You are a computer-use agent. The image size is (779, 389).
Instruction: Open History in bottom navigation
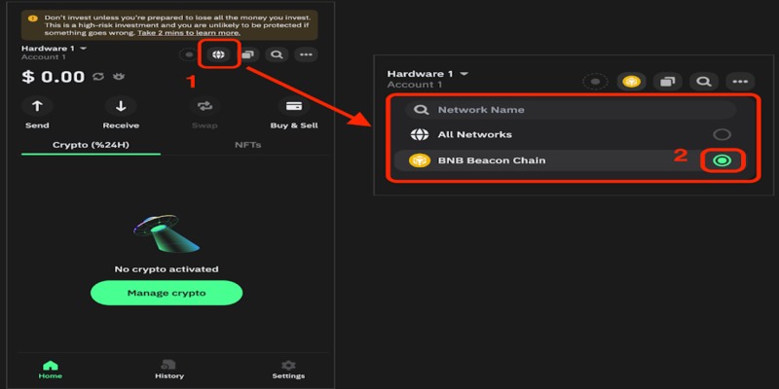(x=169, y=371)
